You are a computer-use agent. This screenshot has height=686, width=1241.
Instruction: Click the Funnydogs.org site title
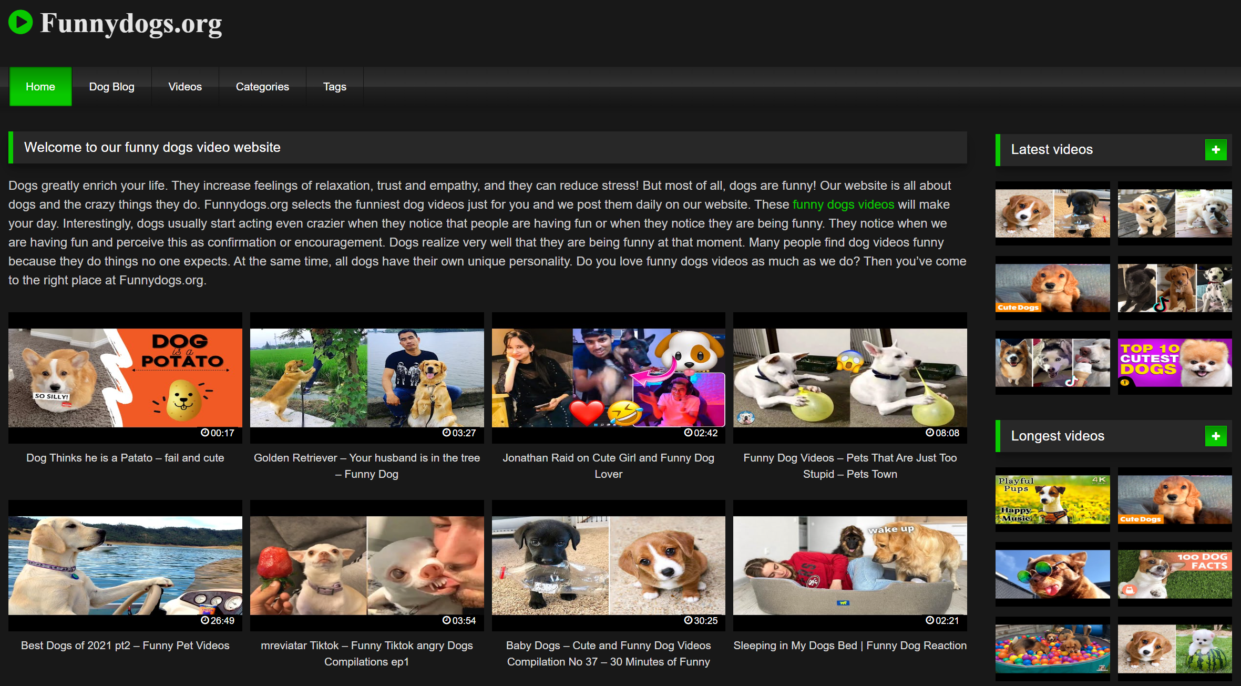(x=131, y=23)
